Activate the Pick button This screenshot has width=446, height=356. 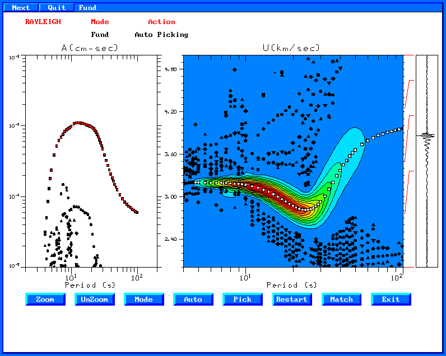pos(243,299)
